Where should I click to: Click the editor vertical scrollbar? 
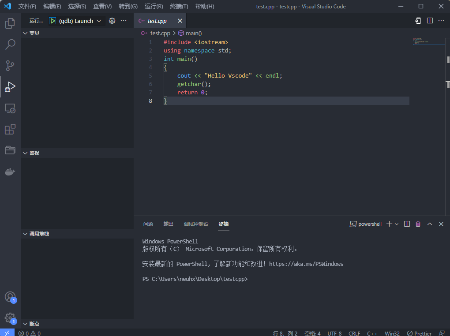(448, 126)
